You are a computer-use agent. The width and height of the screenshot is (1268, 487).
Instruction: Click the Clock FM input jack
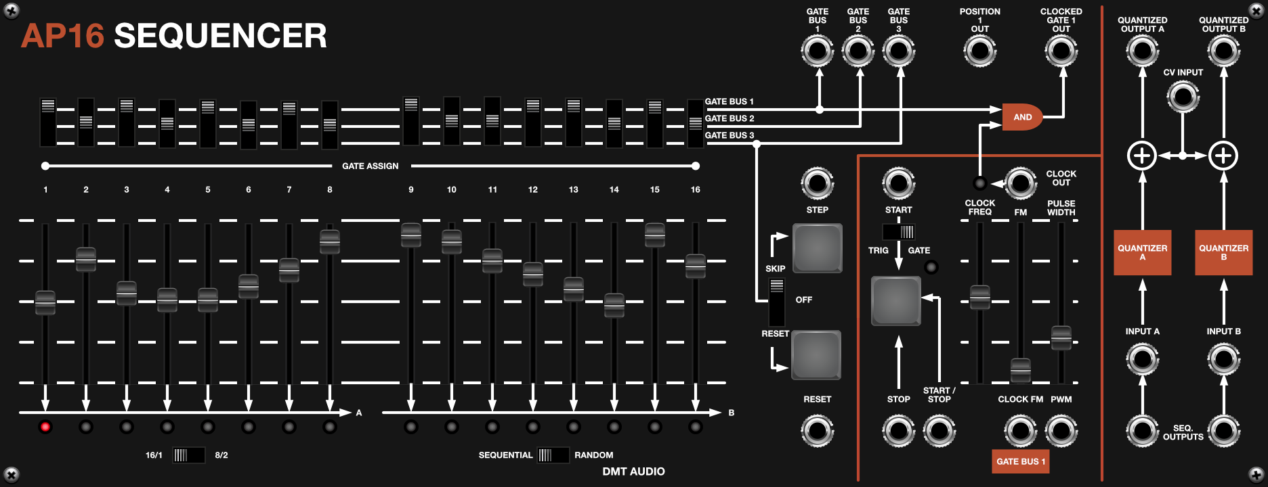[x=1021, y=431]
